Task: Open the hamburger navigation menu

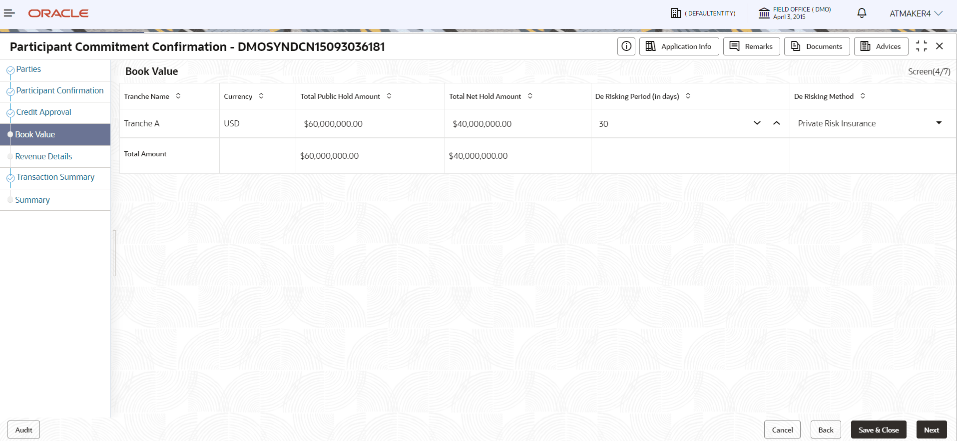Action: [x=9, y=13]
